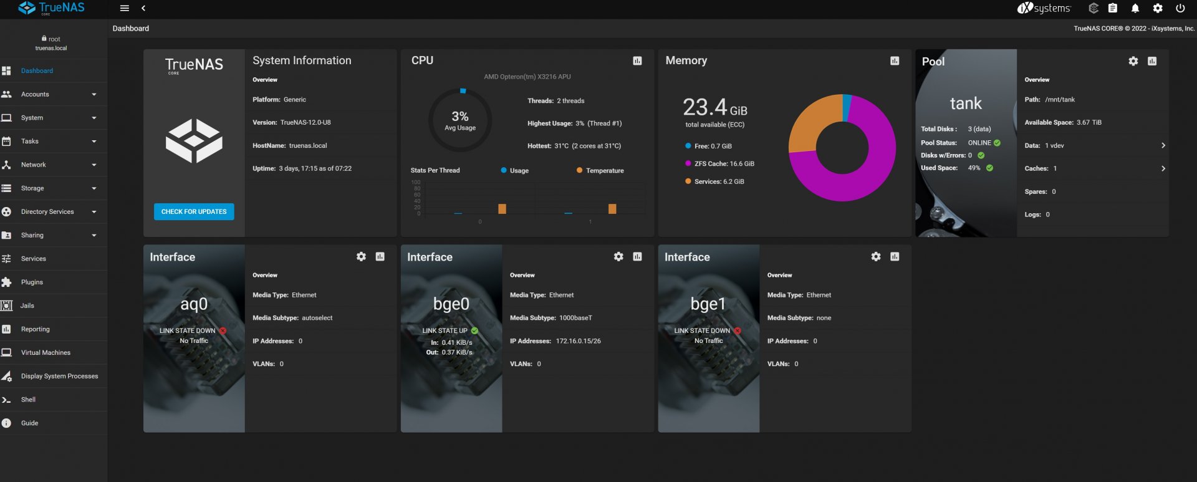This screenshot has height=482, width=1197.
Task: Open the task manager clipboard icon
Action: tap(1113, 8)
